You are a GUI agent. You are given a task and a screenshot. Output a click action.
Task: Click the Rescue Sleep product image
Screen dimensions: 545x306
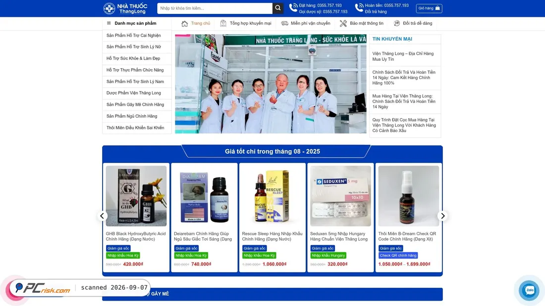pos(272,196)
